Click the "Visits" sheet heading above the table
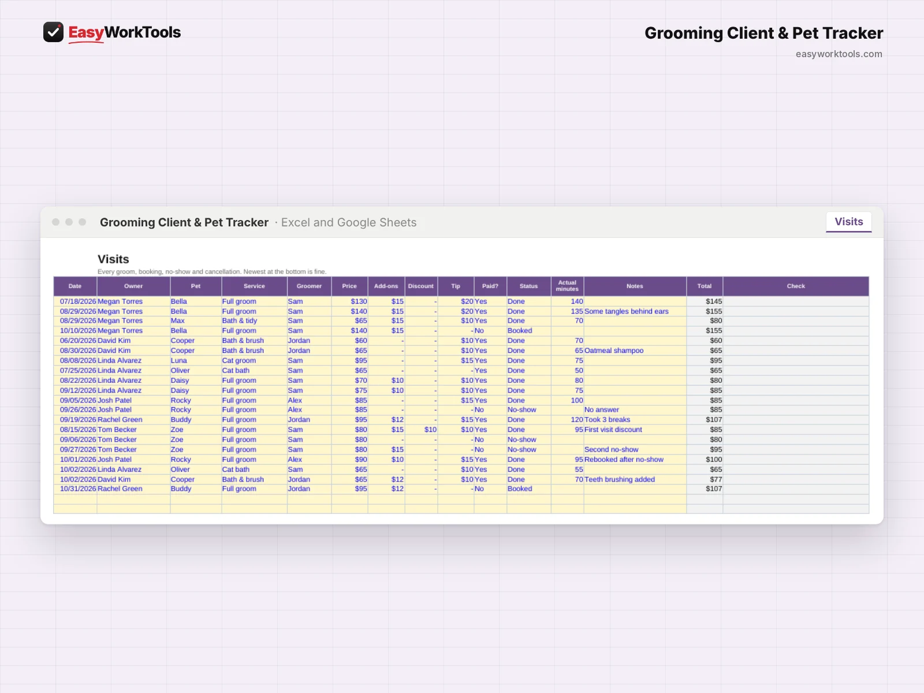924x693 pixels. click(x=113, y=259)
